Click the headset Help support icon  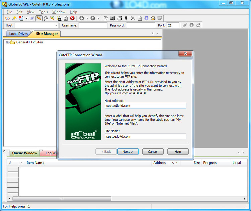[153, 18]
